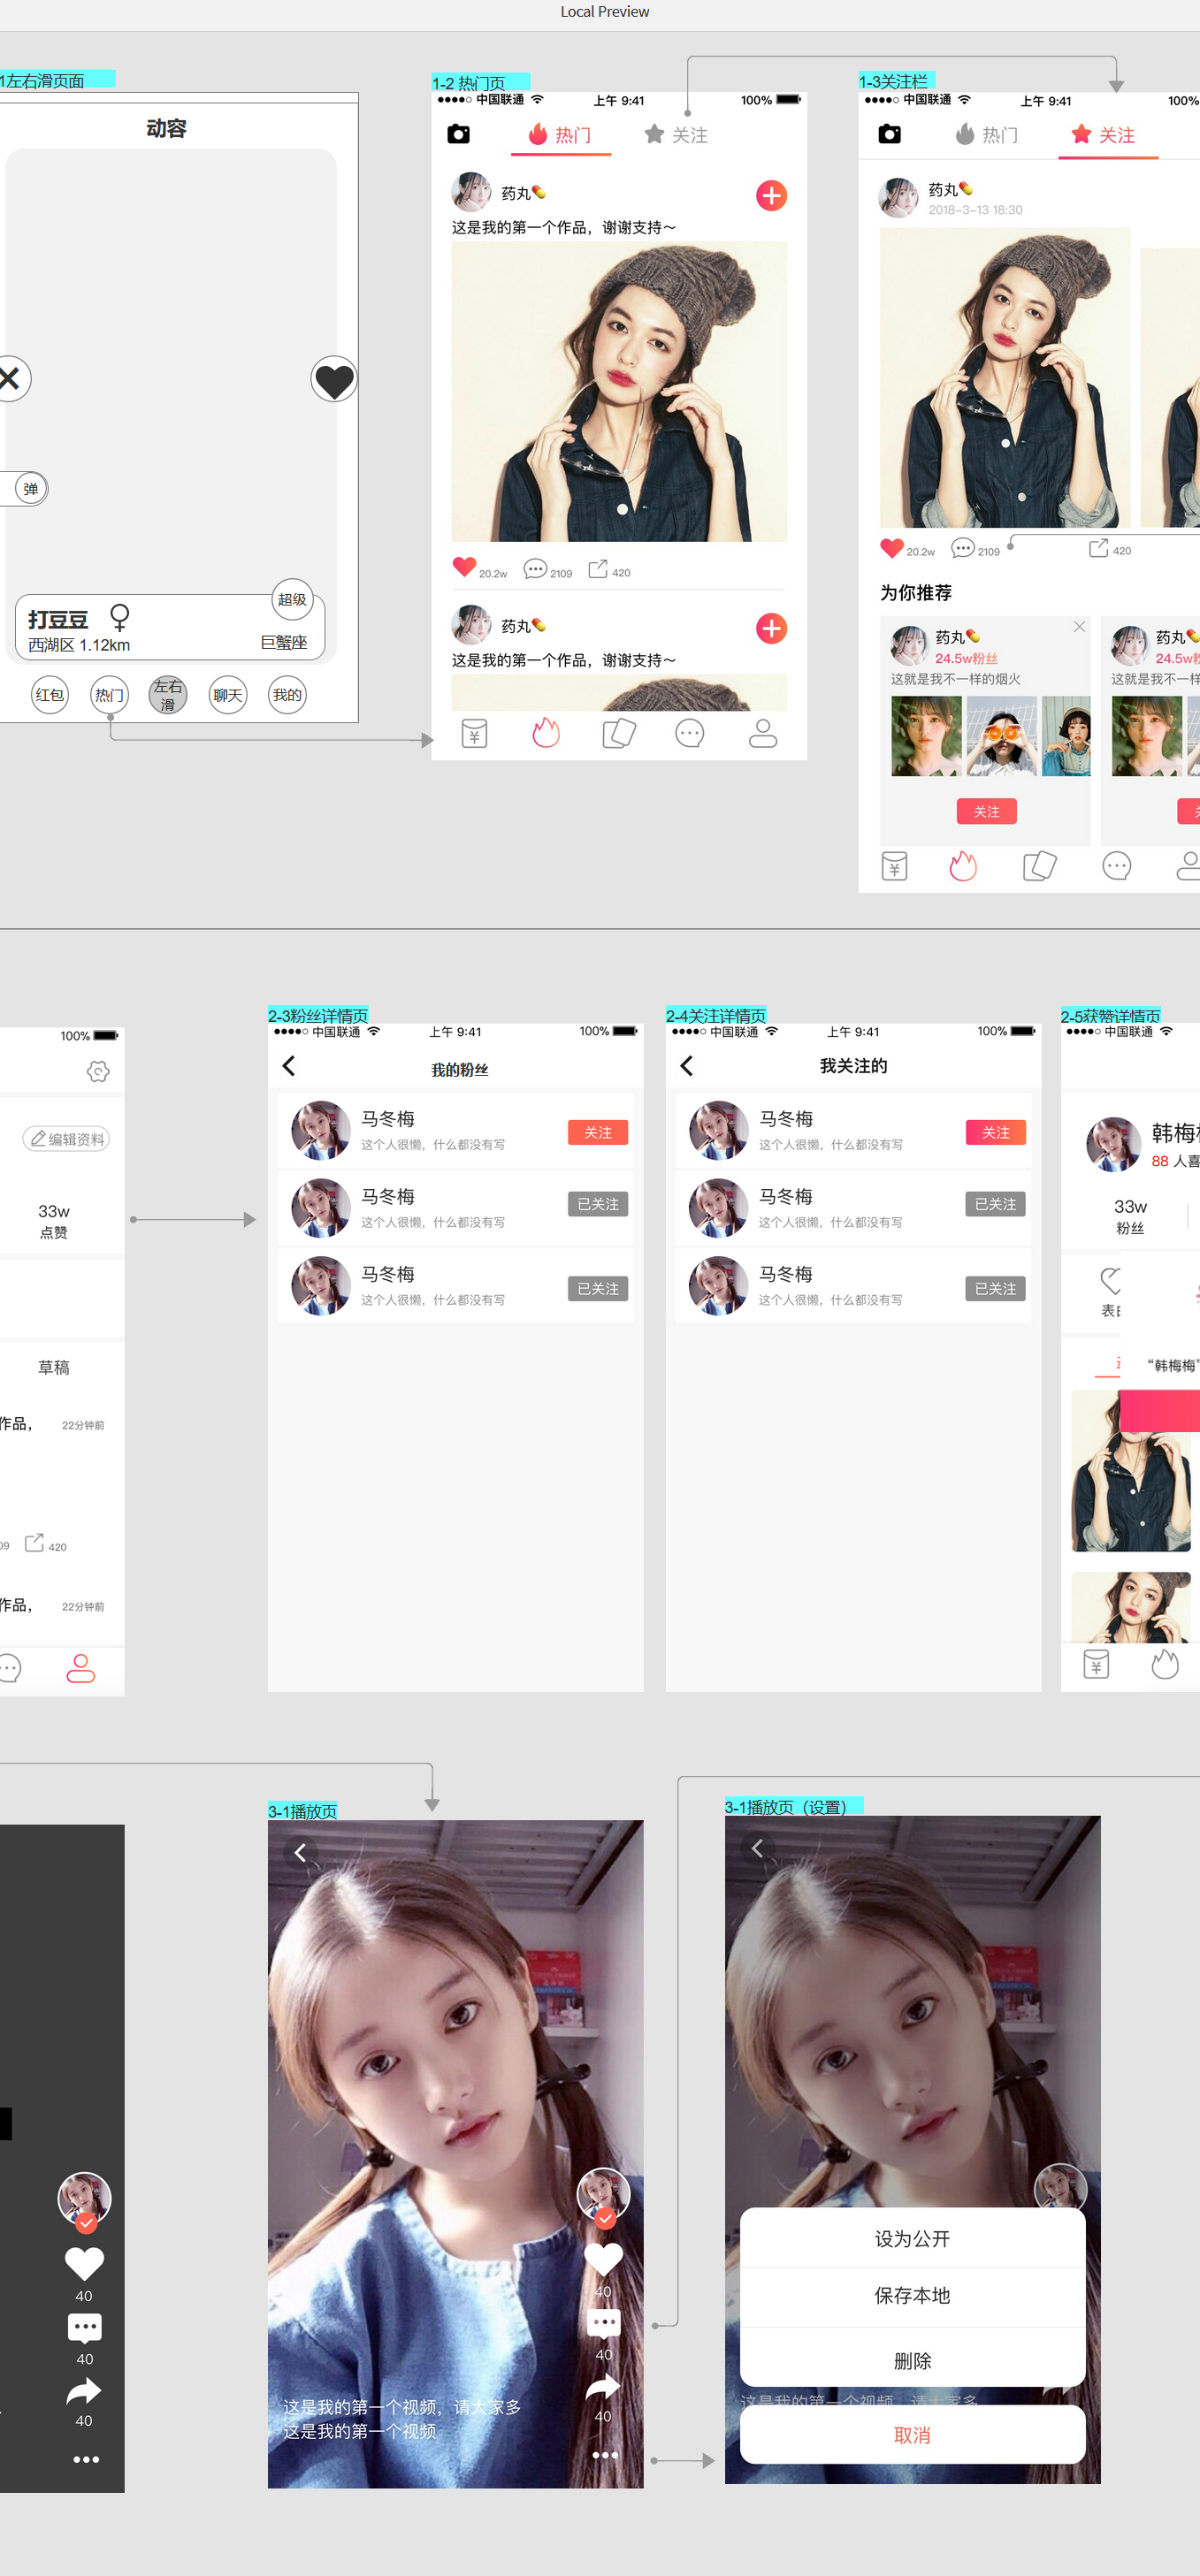This screenshot has width=1200, height=2576.
Task: Tap red 关注 for first 马冬梅 in 我关注的
Action: 996,1132
